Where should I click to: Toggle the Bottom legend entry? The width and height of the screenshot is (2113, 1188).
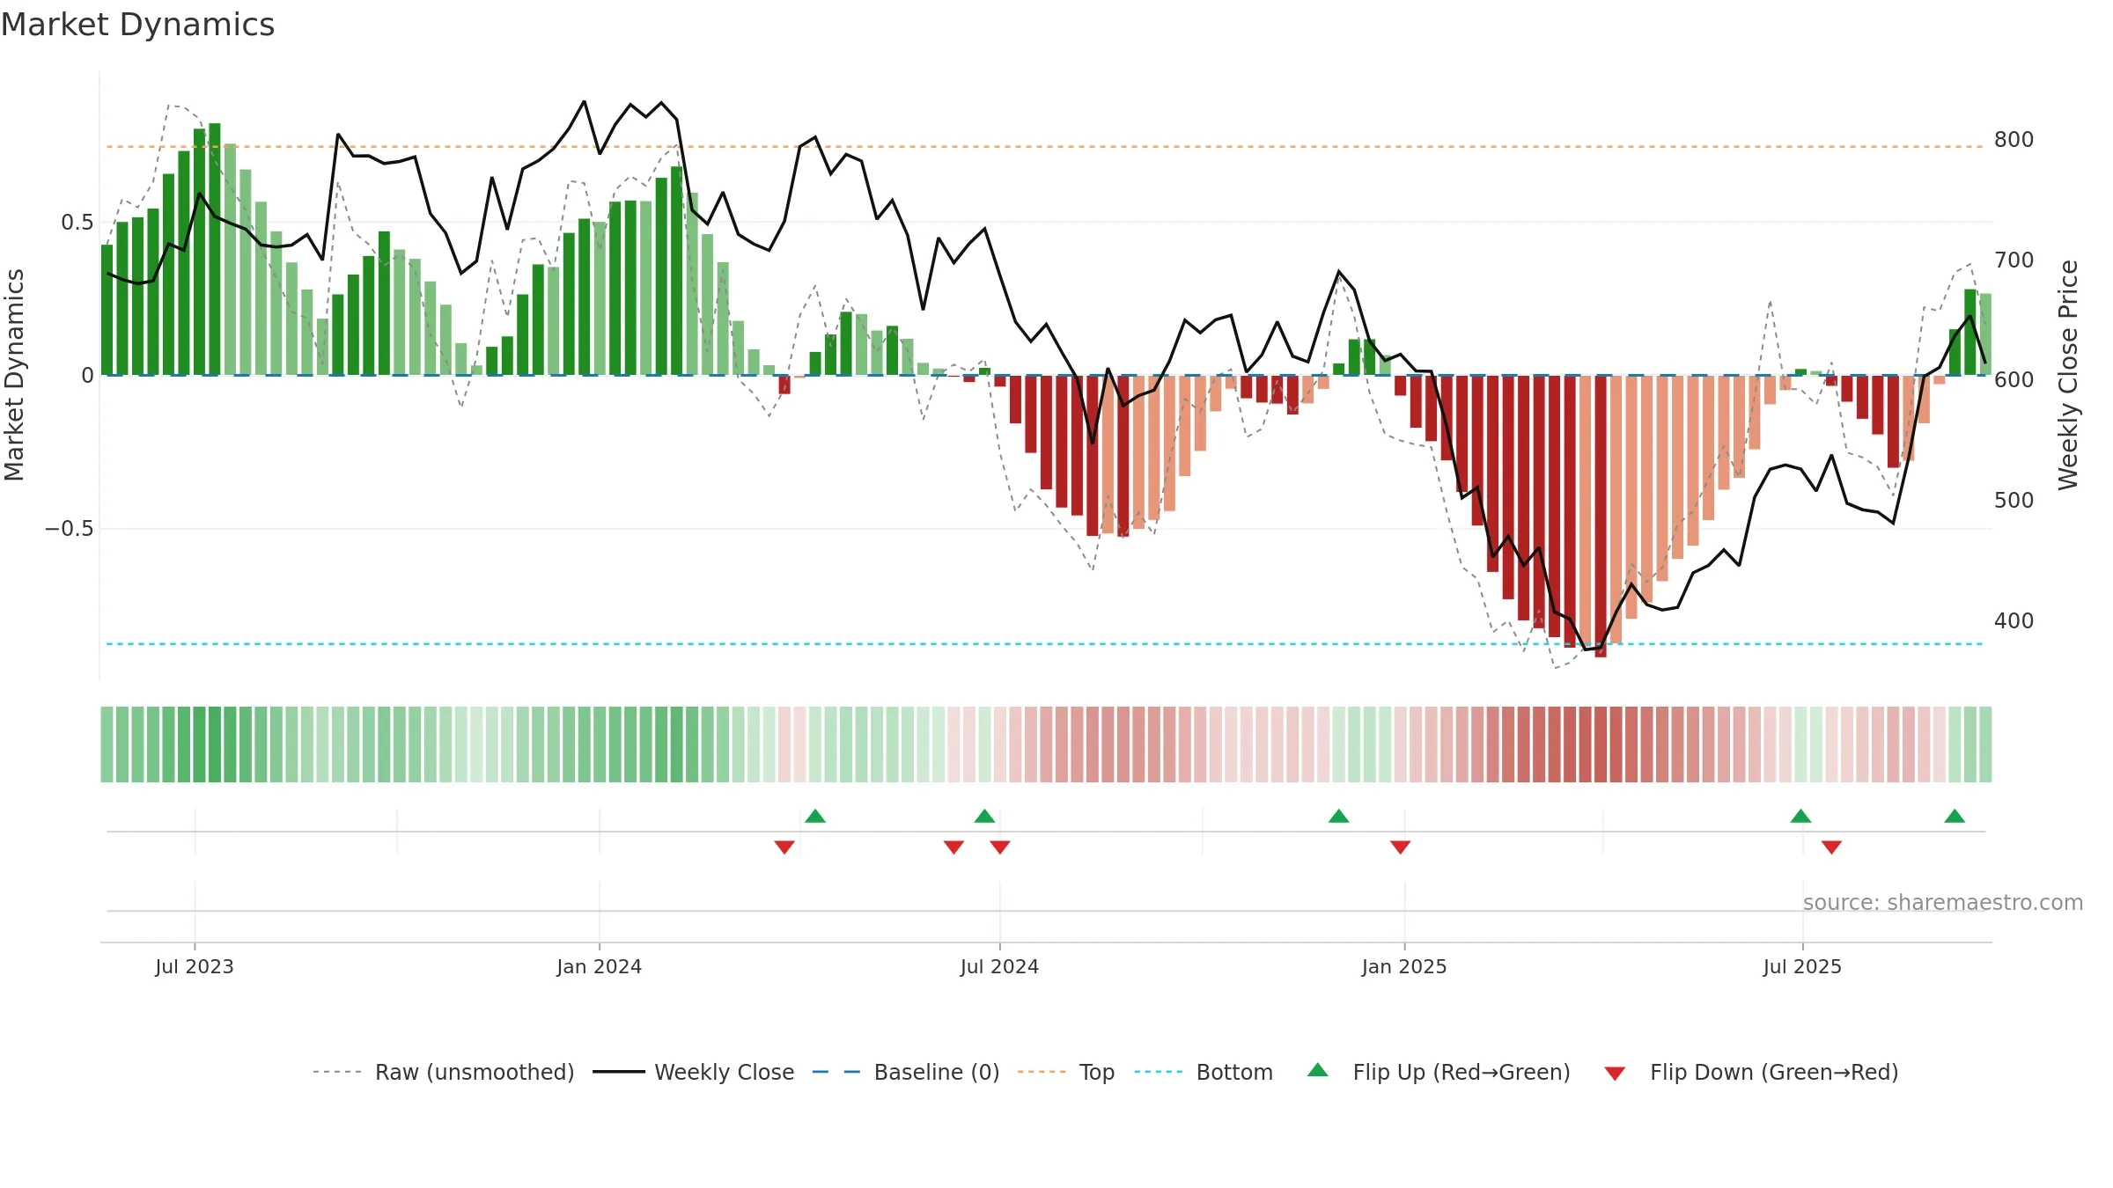[1203, 1072]
